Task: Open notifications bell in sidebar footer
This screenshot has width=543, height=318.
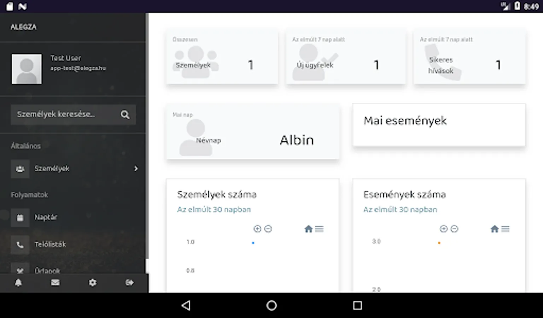Action: pos(18,283)
